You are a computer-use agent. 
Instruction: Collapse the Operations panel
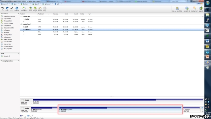point(18,14)
